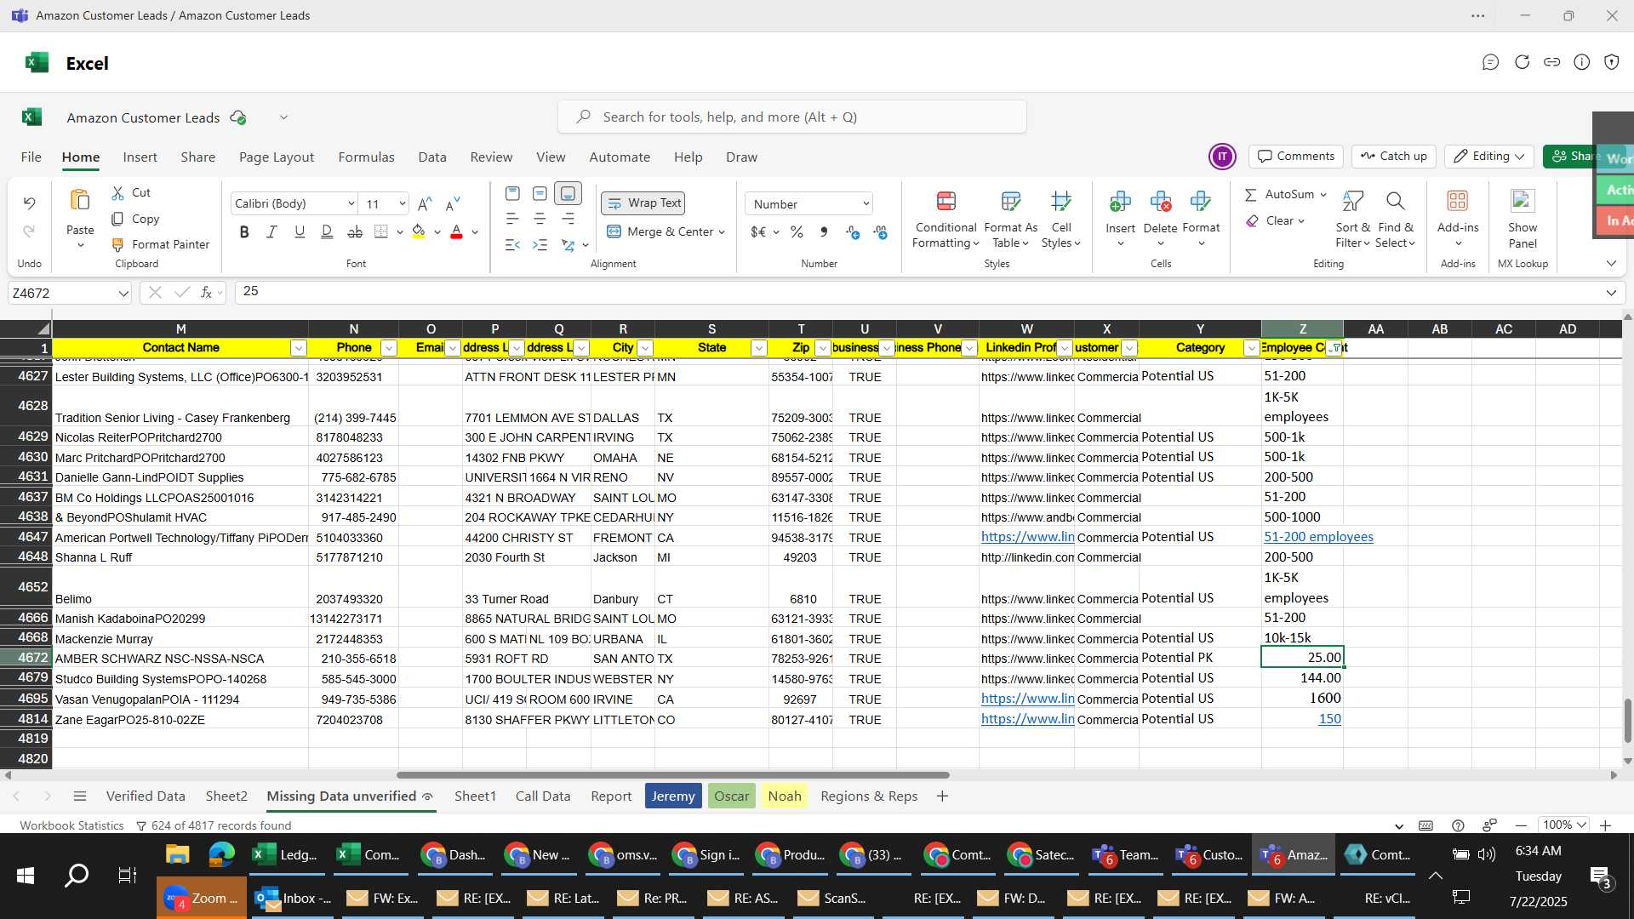Open the Formulas ribbon tab
The height and width of the screenshot is (919, 1634).
pos(366,157)
